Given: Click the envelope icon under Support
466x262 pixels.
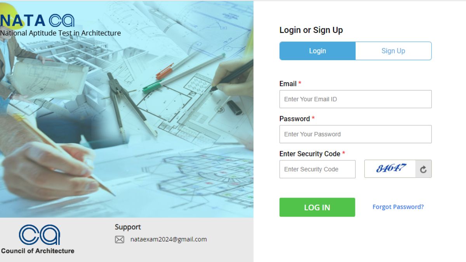Looking at the screenshot, I should tap(120, 239).
